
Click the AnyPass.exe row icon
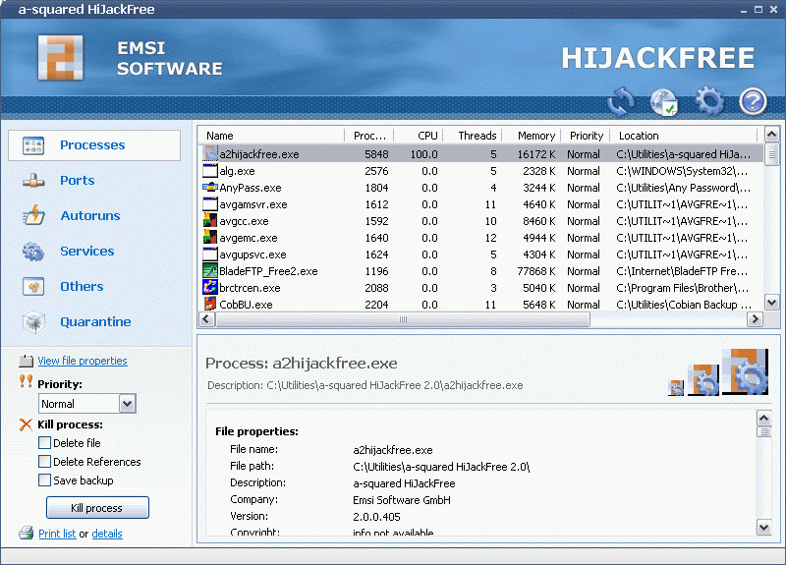pyautogui.click(x=210, y=188)
